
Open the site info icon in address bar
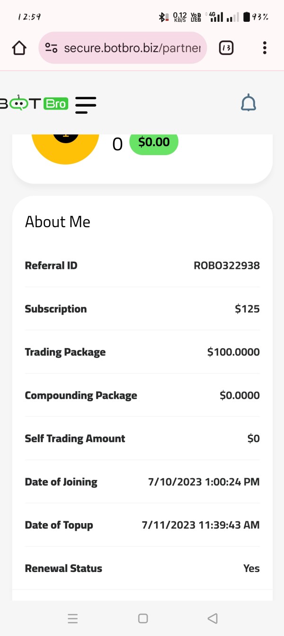(x=51, y=48)
